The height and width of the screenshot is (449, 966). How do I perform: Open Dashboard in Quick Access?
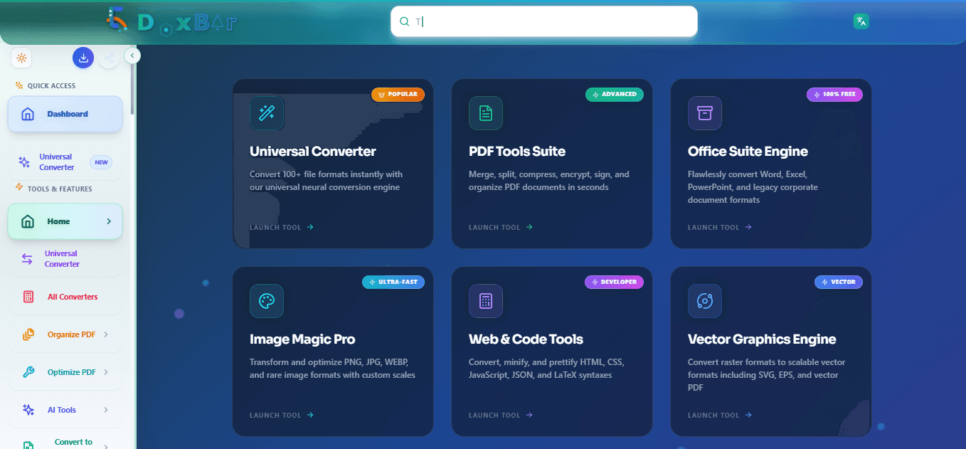tap(65, 114)
